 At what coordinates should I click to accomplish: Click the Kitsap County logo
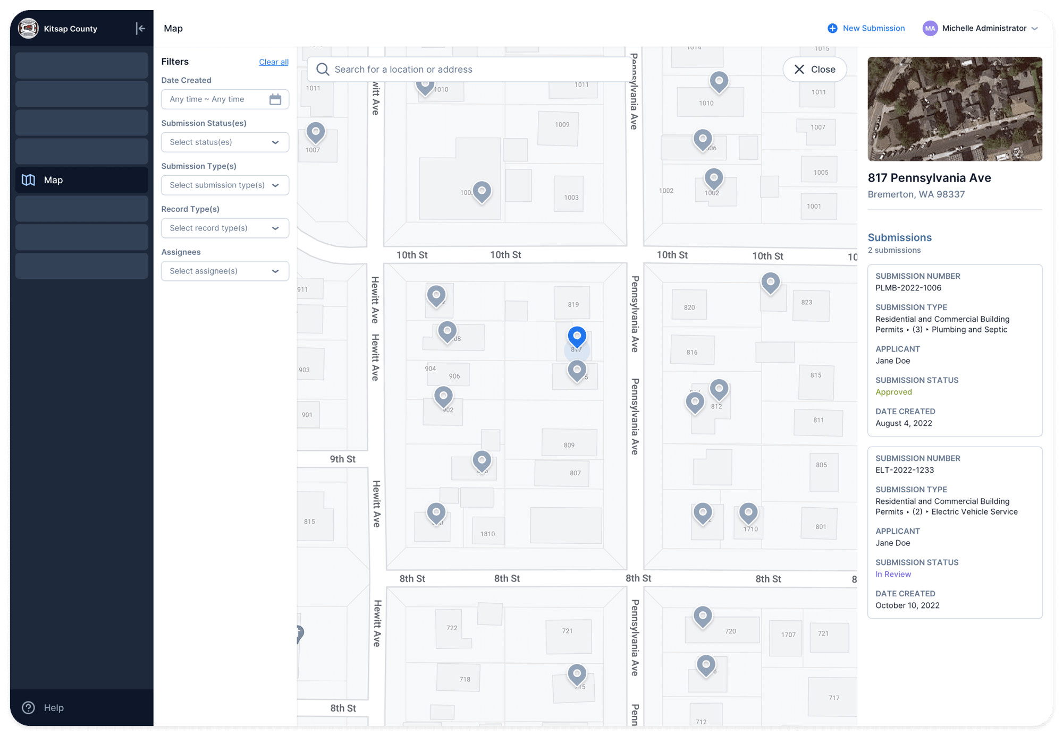point(28,28)
